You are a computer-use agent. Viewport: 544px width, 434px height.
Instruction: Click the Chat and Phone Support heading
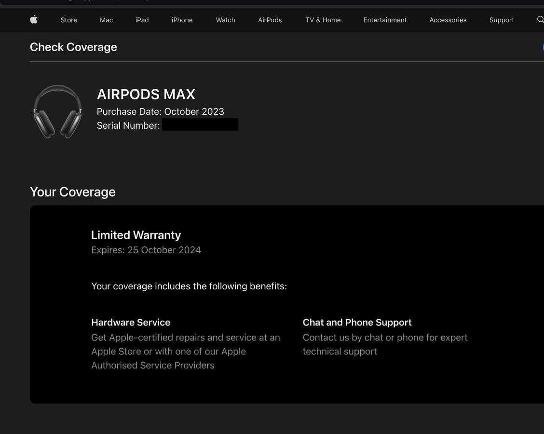[357, 322]
